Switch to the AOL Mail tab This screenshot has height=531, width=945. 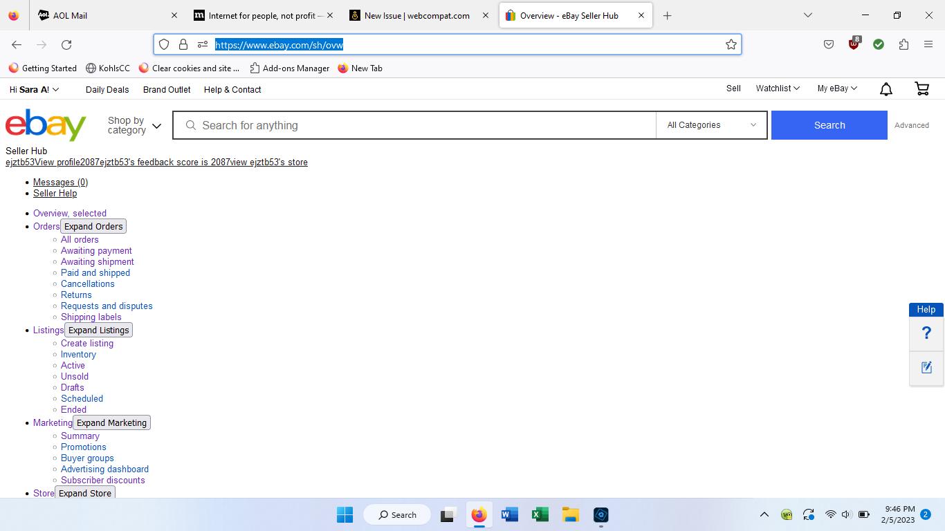tap(104, 15)
